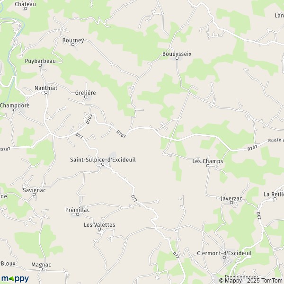Click the Puybarbeau place marker
Image resolution: width=284 pixels, height=284 pixels.
click(40, 65)
